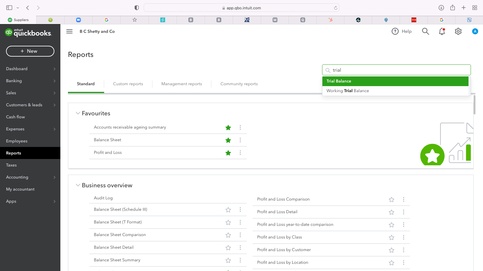The width and height of the screenshot is (483, 271).
Task: Collapse the Business overview section
Action: (78, 185)
